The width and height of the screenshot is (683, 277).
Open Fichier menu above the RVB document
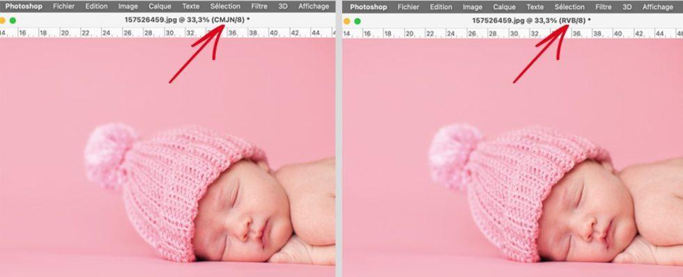(x=408, y=7)
